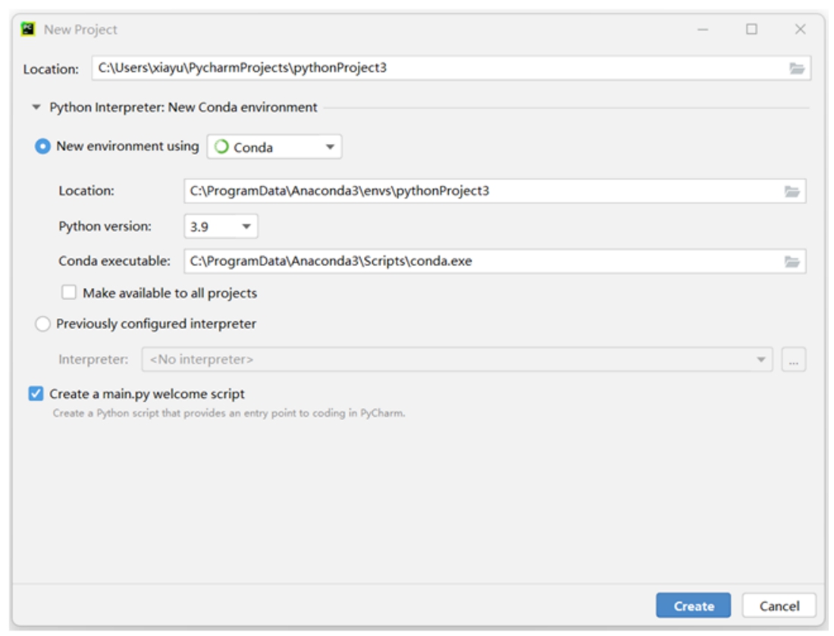This screenshot has width=834, height=636.
Task: Click the Interpreter label
Action: [93, 359]
